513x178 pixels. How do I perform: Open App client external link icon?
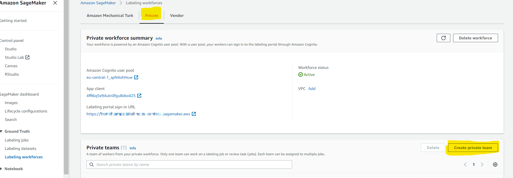[x=139, y=96]
